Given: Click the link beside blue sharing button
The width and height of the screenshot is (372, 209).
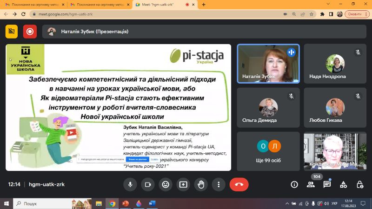Looking at the screenshot, I should [154, 159].
